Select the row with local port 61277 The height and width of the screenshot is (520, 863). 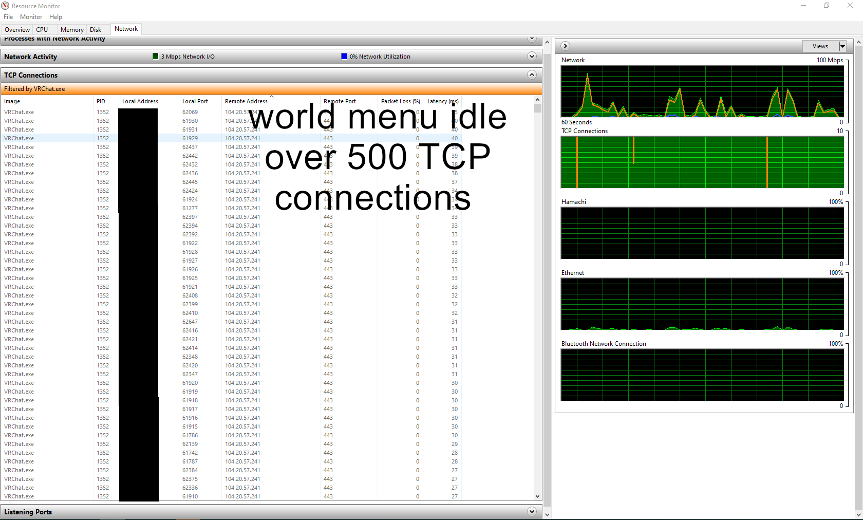231,208
